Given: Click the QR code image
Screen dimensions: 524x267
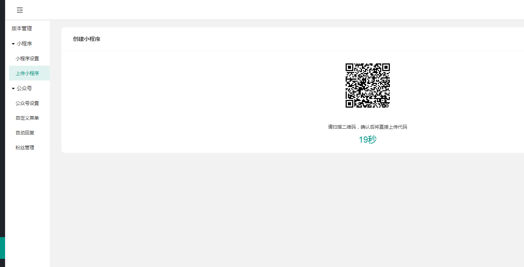Looking at the screenshot, I should (x=368, y=86).
